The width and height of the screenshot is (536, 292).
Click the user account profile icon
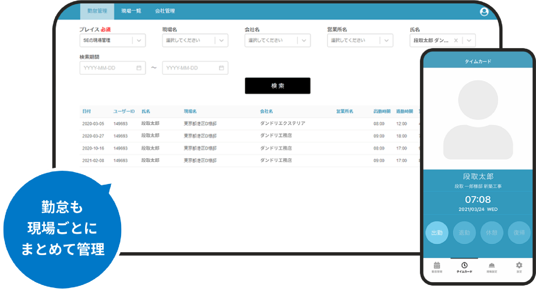484,12
